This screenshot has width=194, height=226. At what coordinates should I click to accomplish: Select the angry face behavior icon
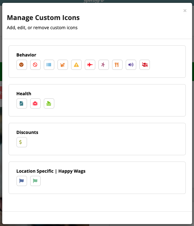pyautogui.click(x=22, y=65)
